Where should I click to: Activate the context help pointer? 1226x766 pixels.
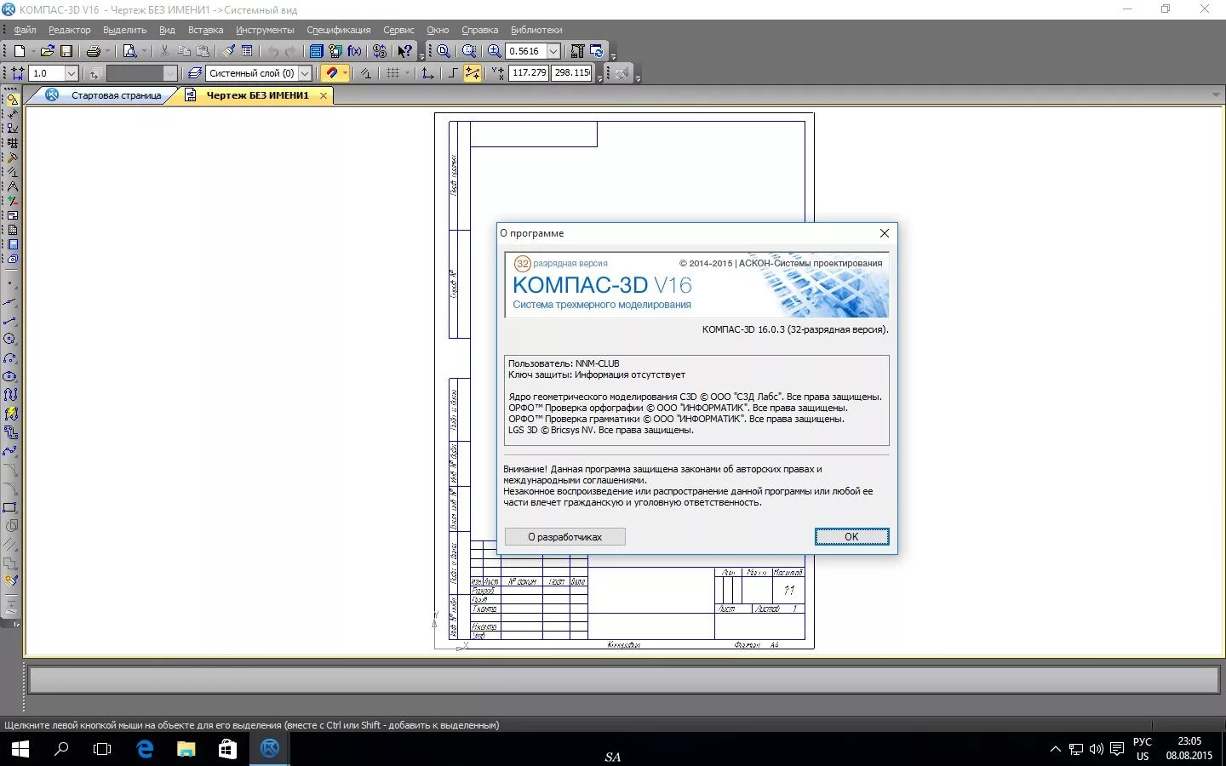click(x=404, y=51)
